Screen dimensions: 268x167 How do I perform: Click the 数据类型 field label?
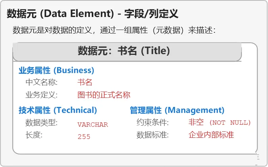(42, 123)
